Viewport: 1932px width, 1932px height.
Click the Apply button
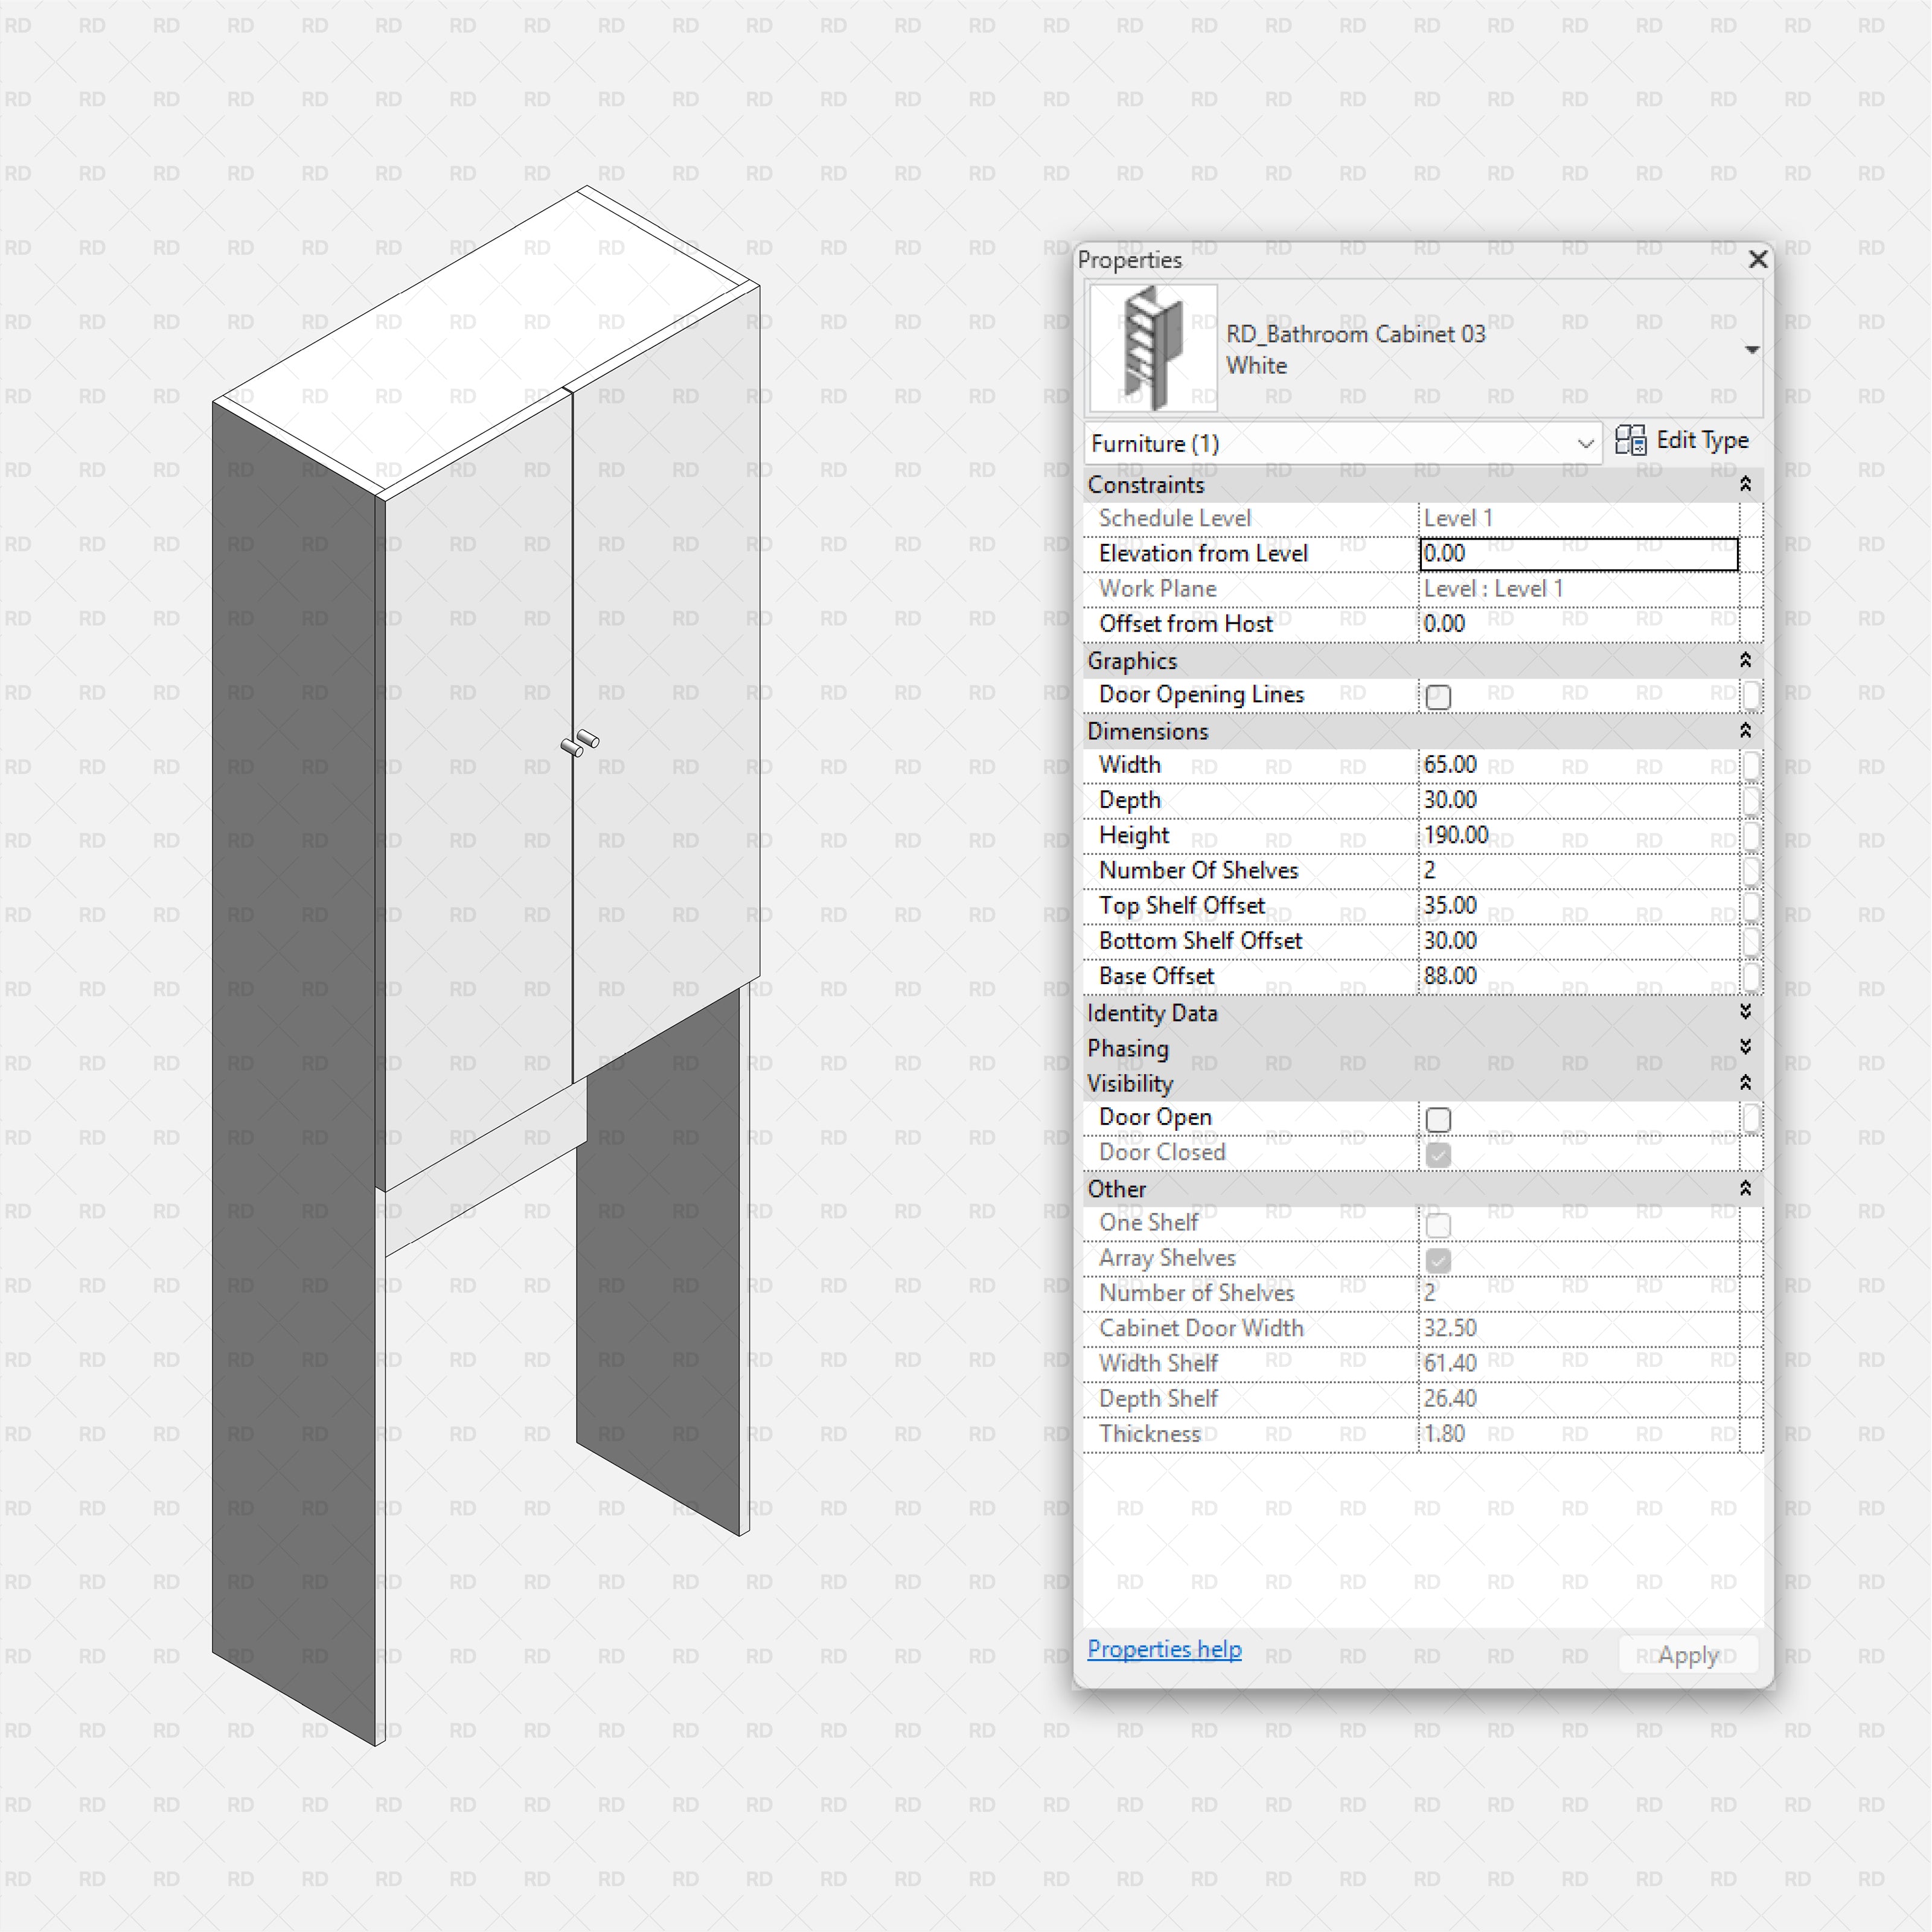click(x=1687, y=1654)
